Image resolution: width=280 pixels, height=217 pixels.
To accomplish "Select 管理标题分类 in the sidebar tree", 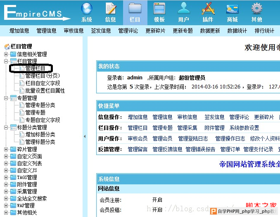I will tap(40, 142).
